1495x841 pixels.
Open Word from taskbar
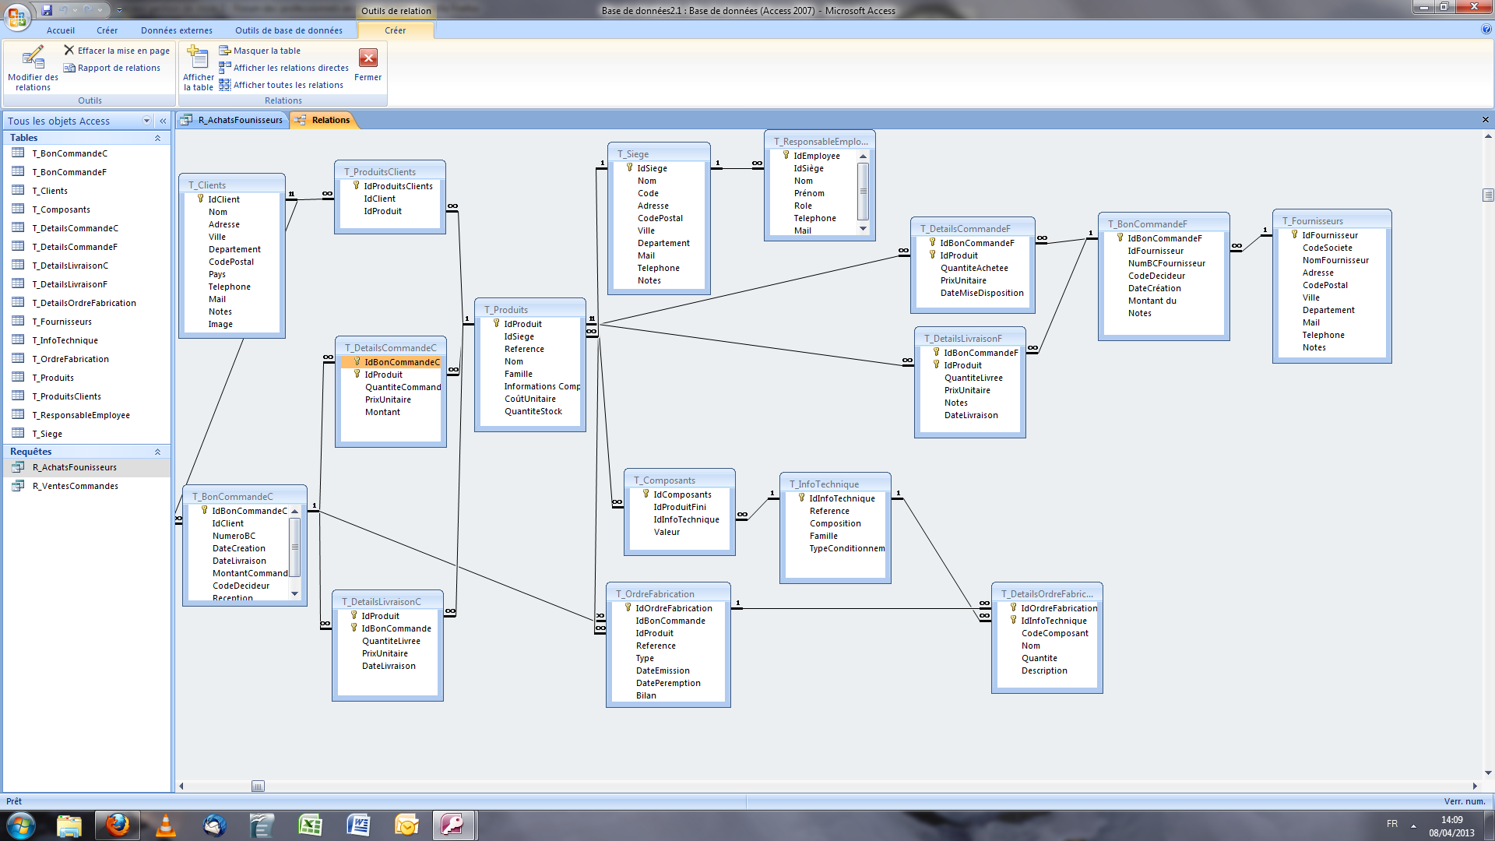[358, 825]
